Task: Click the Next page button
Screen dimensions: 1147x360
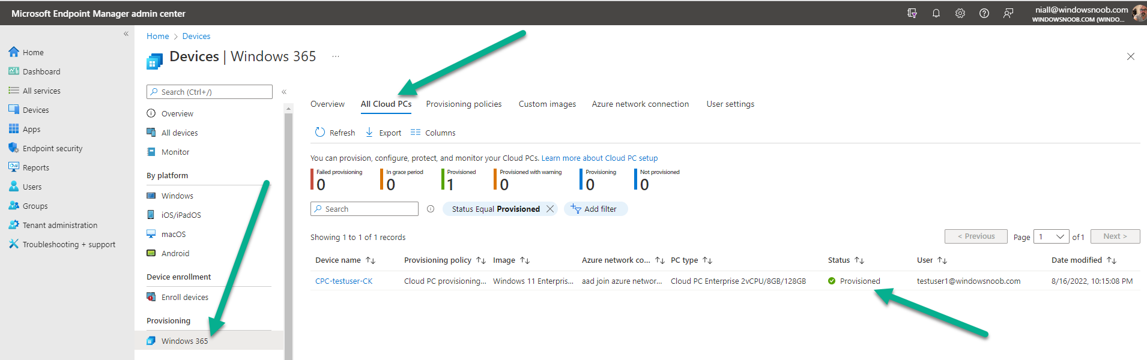Action: point(1115,236)
